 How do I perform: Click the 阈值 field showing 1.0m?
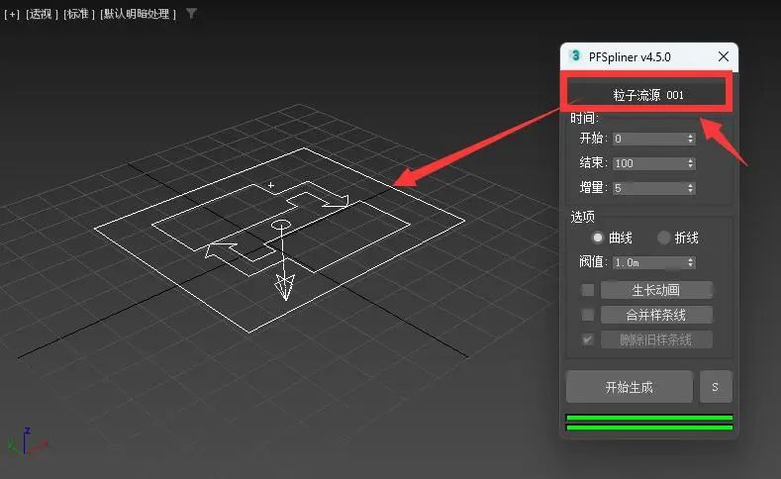coord(649,262)
